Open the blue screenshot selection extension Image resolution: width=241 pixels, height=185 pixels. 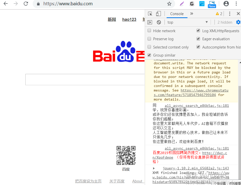[202, 4]
